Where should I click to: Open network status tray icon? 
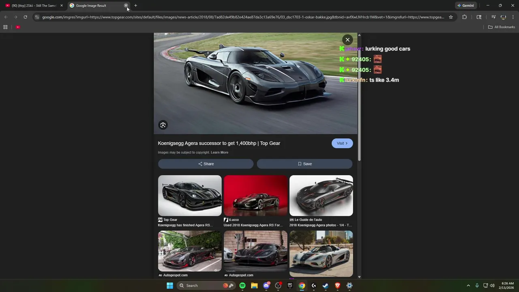tap(485, 286)
